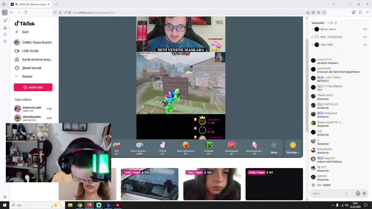Open CANLI Yayını Keşfet
This screenshot has height=209, width=372.
[x=33, y=42]
